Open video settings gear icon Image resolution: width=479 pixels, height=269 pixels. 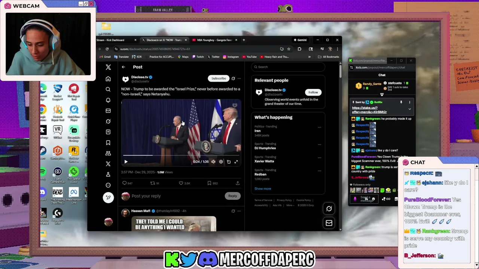(x=221, y=162)
